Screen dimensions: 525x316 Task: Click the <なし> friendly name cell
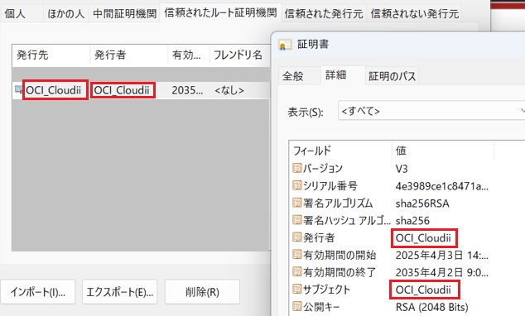[229, 90]
